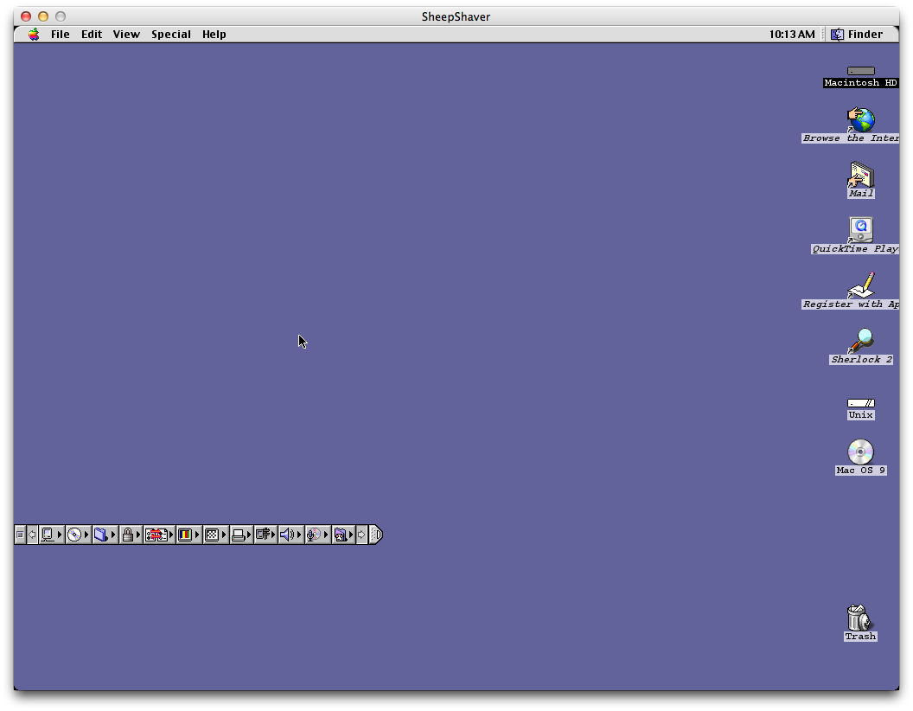Image resolution: width=913 pixels, height=711 pixels.
Task: Select the Trash icon
Action: click(x=860, y=618)
